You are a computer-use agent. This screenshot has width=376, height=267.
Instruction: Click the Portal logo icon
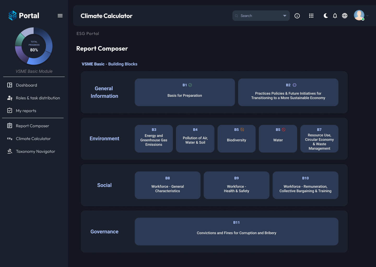(x=12, y=16)
